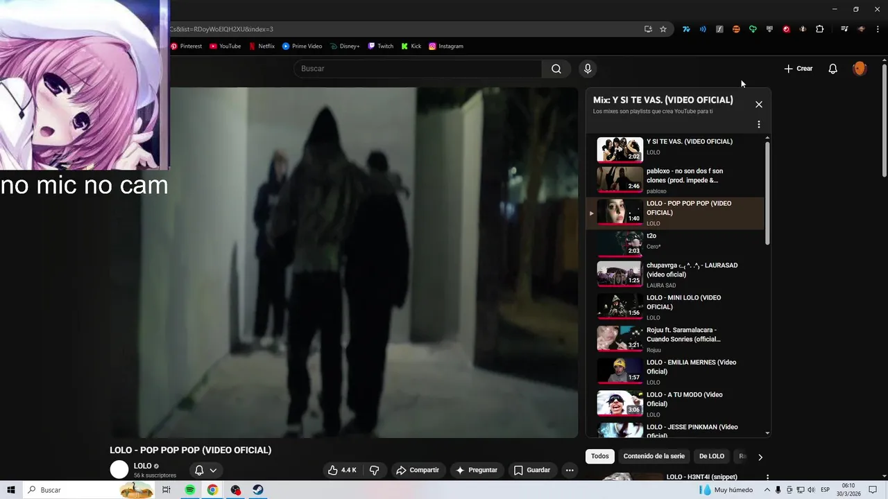Bookmark this page with the star icon
The width and height of the screenshot is (888, 499).
(x=663, y=29)
